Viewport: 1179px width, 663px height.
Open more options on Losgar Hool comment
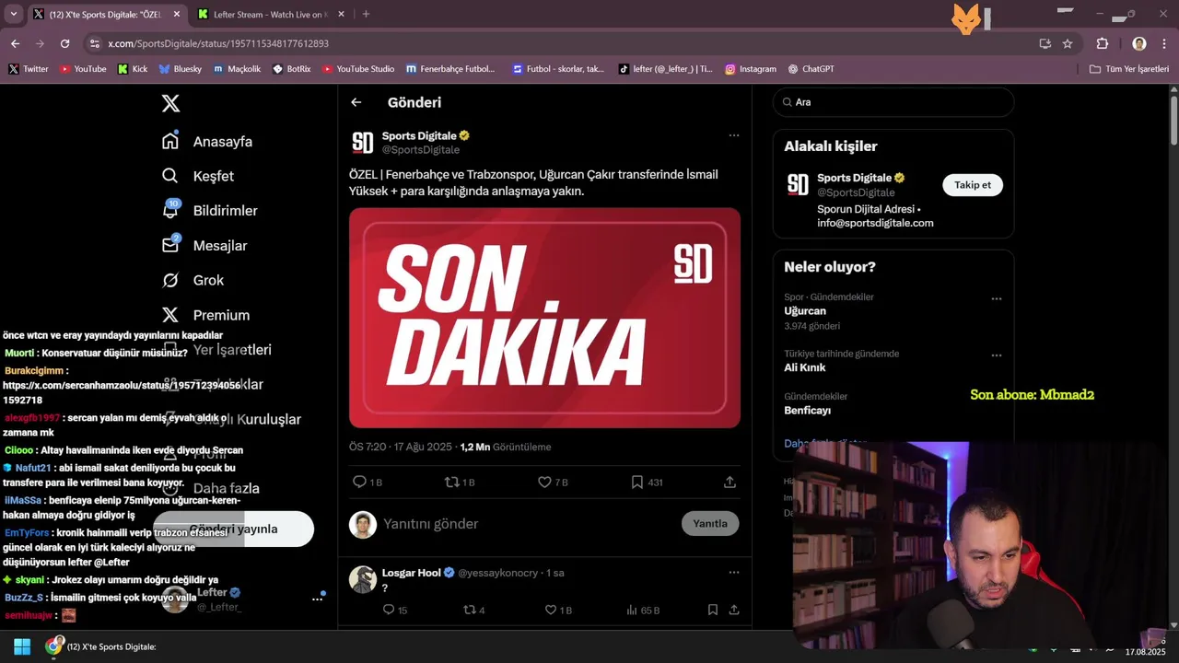pos(734,572)
